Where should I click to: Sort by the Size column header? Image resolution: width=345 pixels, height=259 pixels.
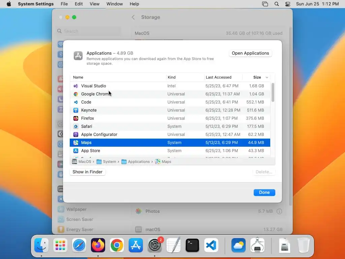[257, 77]
